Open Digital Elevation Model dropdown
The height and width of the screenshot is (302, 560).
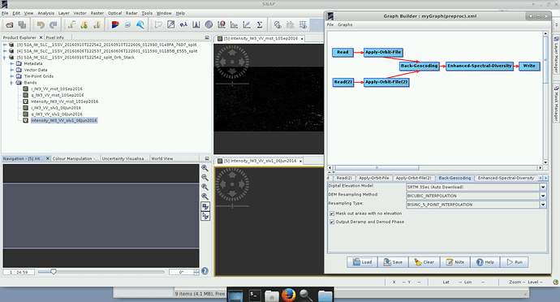coord(543,187)
